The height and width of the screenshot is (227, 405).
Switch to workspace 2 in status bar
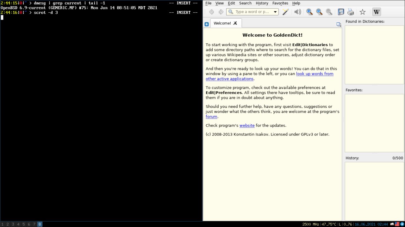point(8,224)
